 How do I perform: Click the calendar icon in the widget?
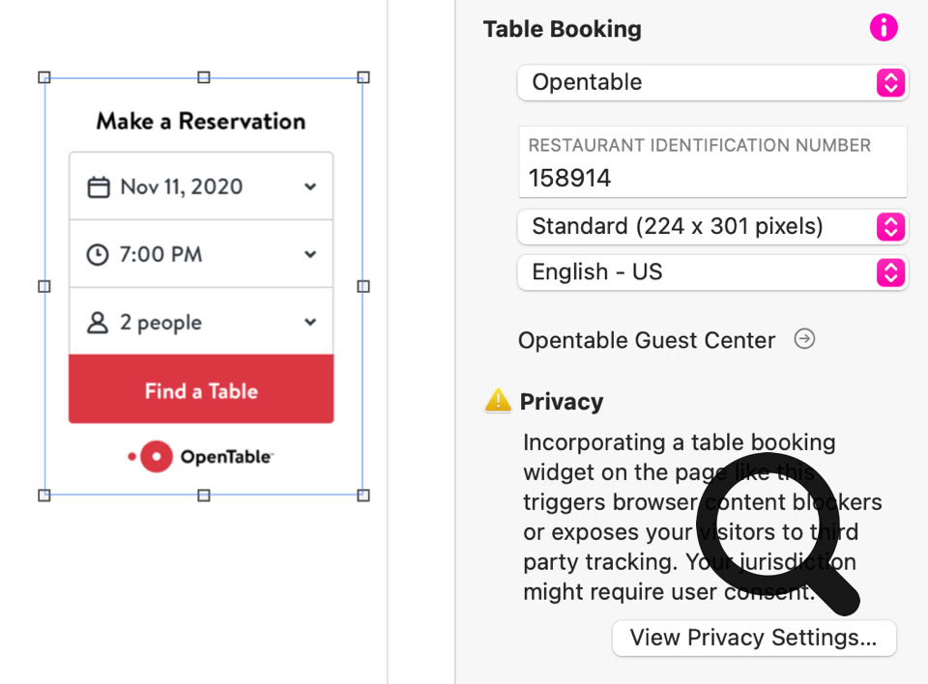(x=99, y=187)
